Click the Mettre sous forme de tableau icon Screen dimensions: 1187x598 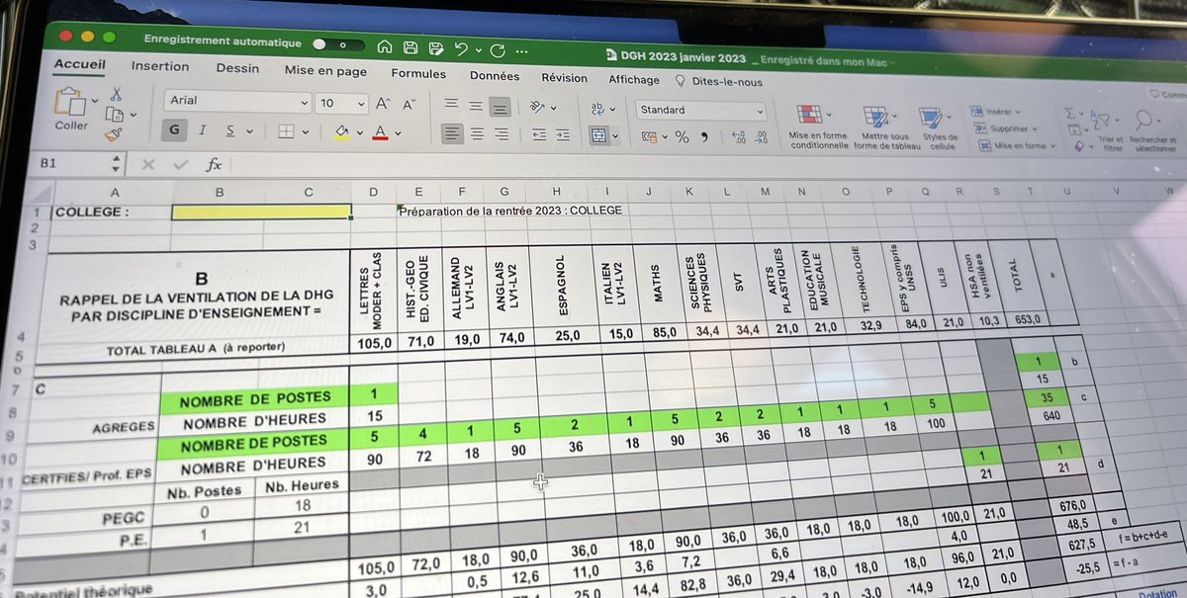coord(876,117)
